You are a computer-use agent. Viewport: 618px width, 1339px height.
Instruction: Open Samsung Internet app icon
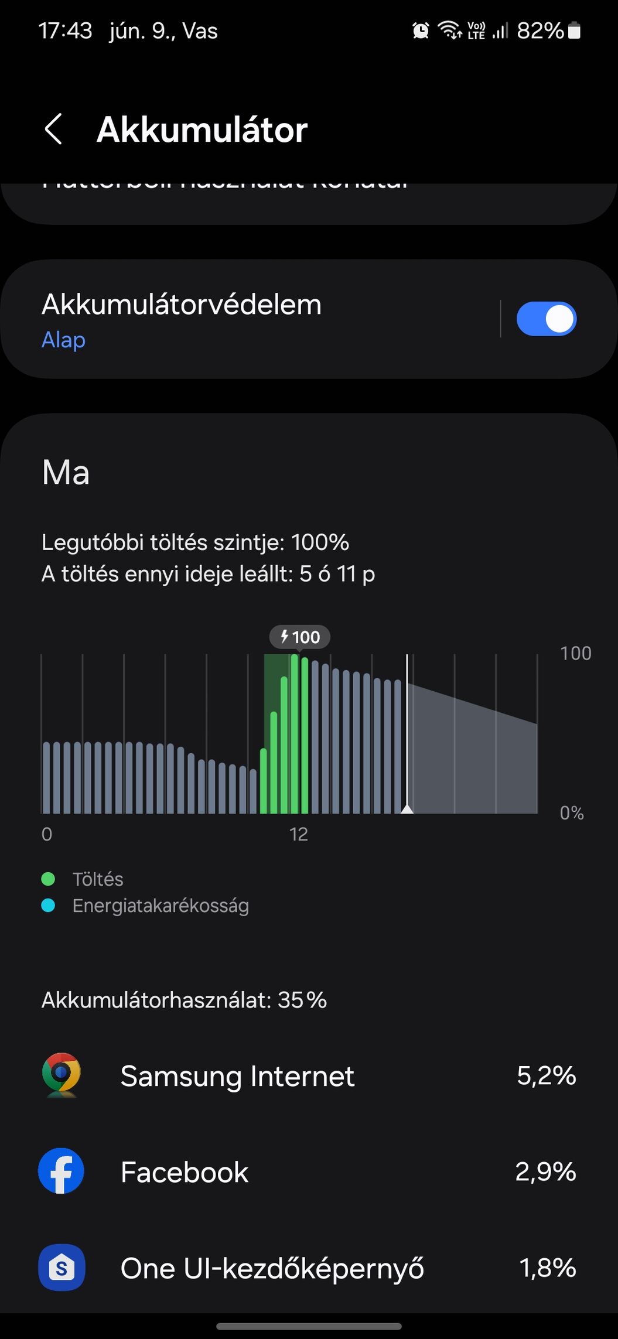pyautogui.click(x=61, y=1075)
